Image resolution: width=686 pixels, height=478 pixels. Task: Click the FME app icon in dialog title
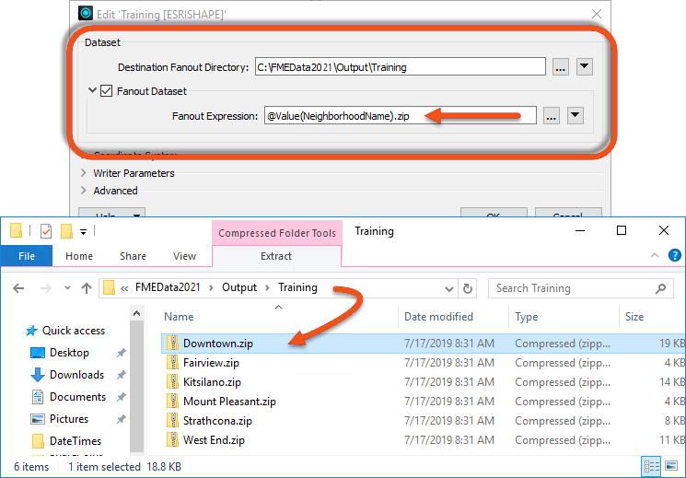coord(86,14)
